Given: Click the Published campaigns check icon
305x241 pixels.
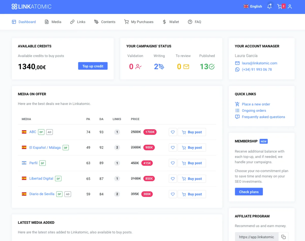Looking at the screenshot, I should point(211,67).
